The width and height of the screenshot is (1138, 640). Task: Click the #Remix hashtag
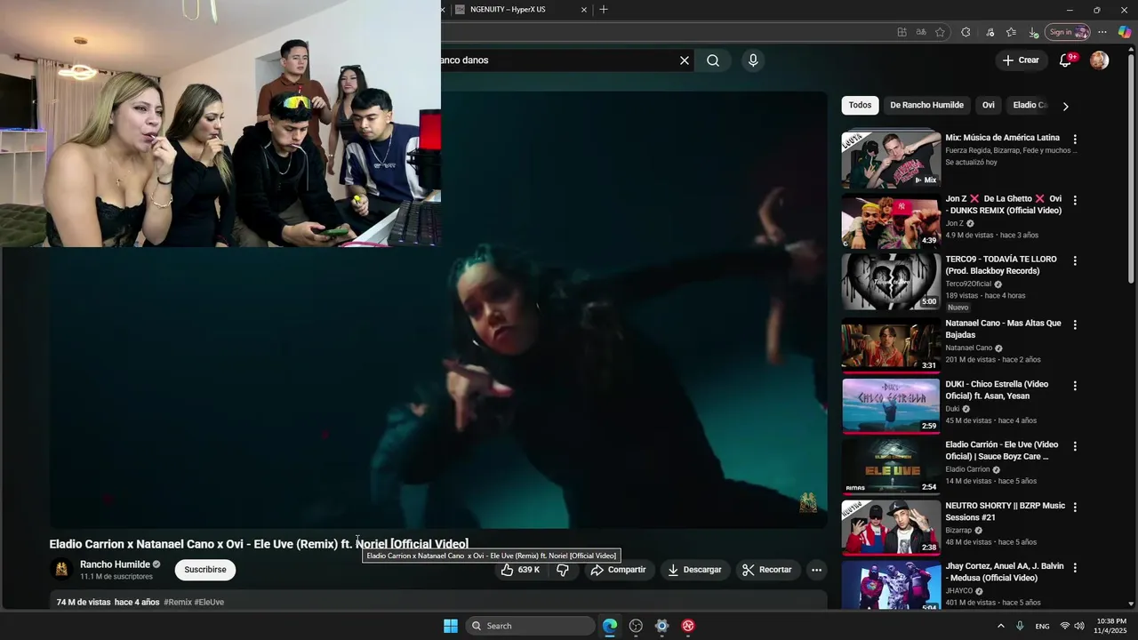[178, 603]
